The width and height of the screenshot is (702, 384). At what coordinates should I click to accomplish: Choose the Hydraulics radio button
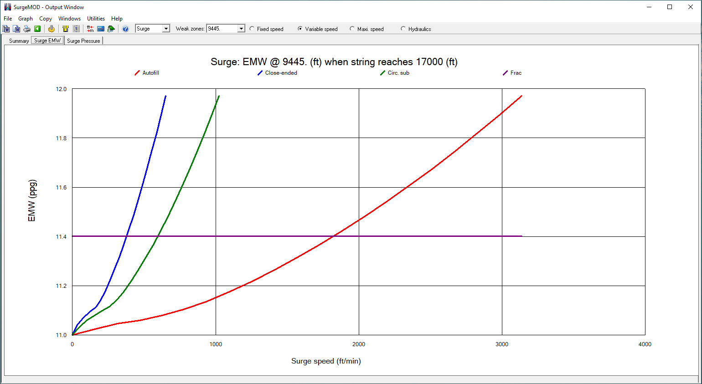click(x=403, y=29)
